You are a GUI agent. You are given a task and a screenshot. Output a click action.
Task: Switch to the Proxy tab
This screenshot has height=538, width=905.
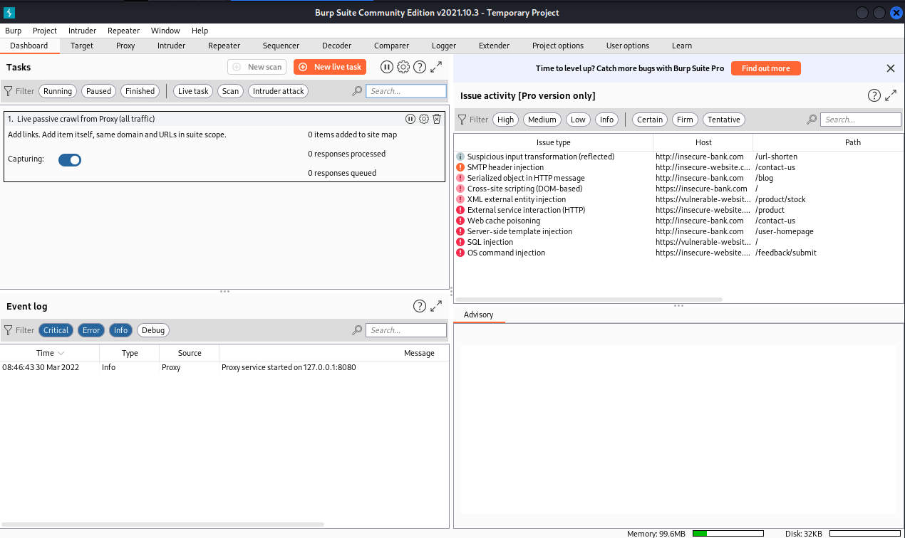pyautogui.click(x=125, y=46)
